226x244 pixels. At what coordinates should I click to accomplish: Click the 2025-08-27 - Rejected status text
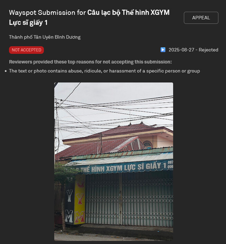[194, 50]
